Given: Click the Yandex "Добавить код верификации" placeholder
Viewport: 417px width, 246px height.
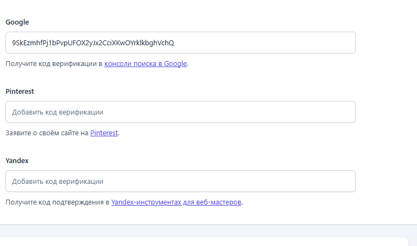Looking at the screenshot, I should 57,181.
